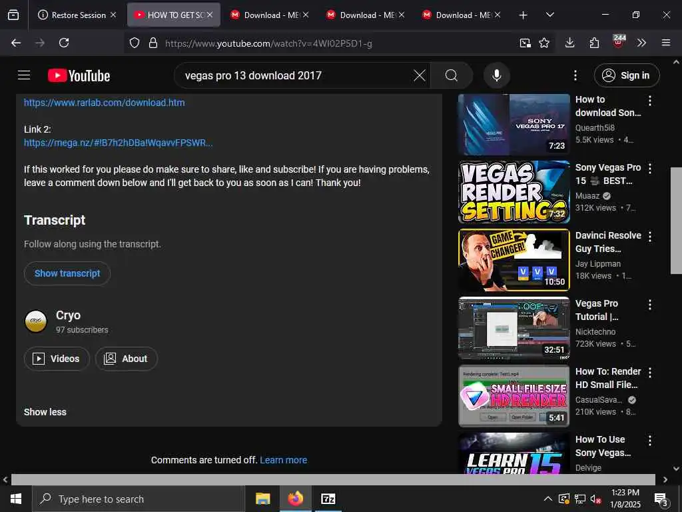Open muted volume tray icon

(x=595, y=499)
